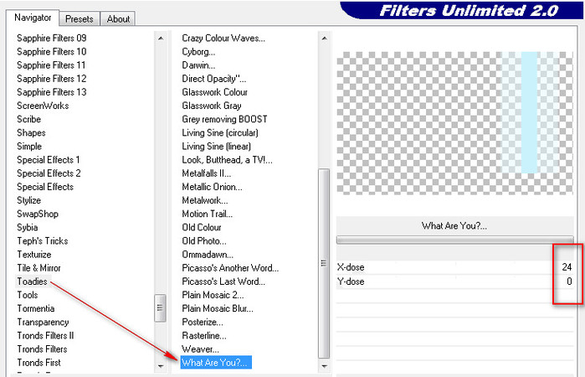Select Stylize filter category
Image resolution: width=585 pixels, height=377 pixels.
[28, 200]
